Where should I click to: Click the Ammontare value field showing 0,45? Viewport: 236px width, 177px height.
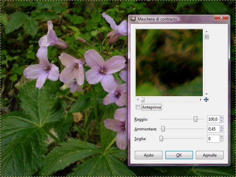click(x=213, y=129)
